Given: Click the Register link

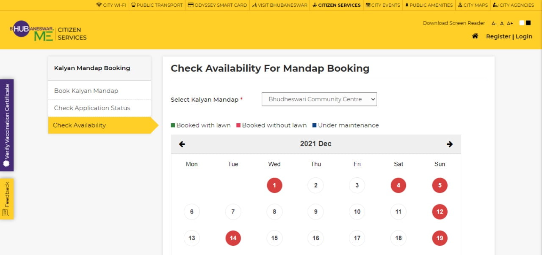Looking at the screenshot, I should point(498,37).
